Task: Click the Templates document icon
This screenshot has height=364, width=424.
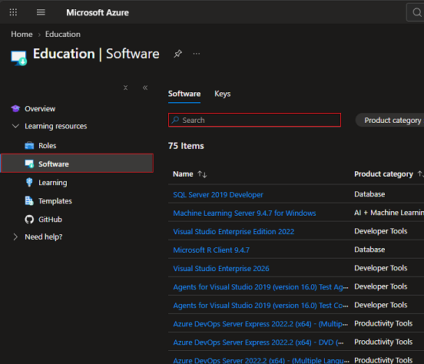Action: coord(29,200)
